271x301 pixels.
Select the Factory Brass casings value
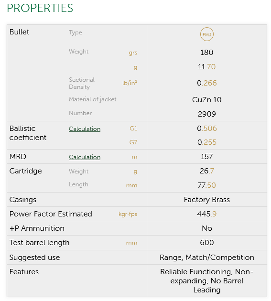tap(206, 200)
